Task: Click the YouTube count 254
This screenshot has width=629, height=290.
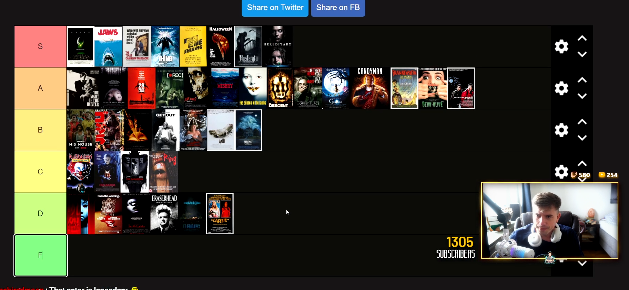Action: [608, 175]
